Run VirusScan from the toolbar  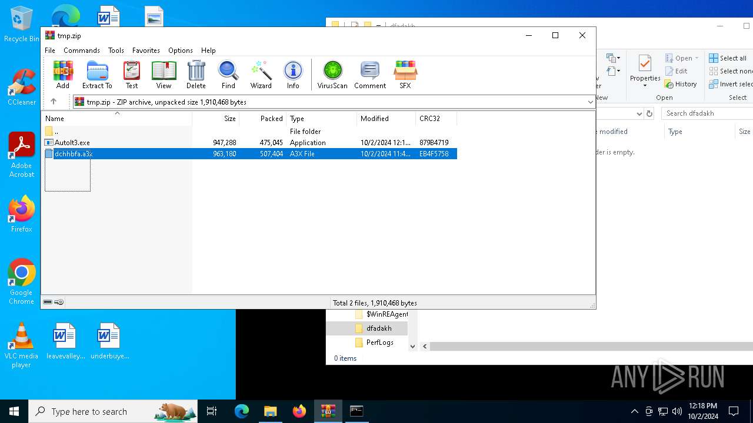pos(332,75)
